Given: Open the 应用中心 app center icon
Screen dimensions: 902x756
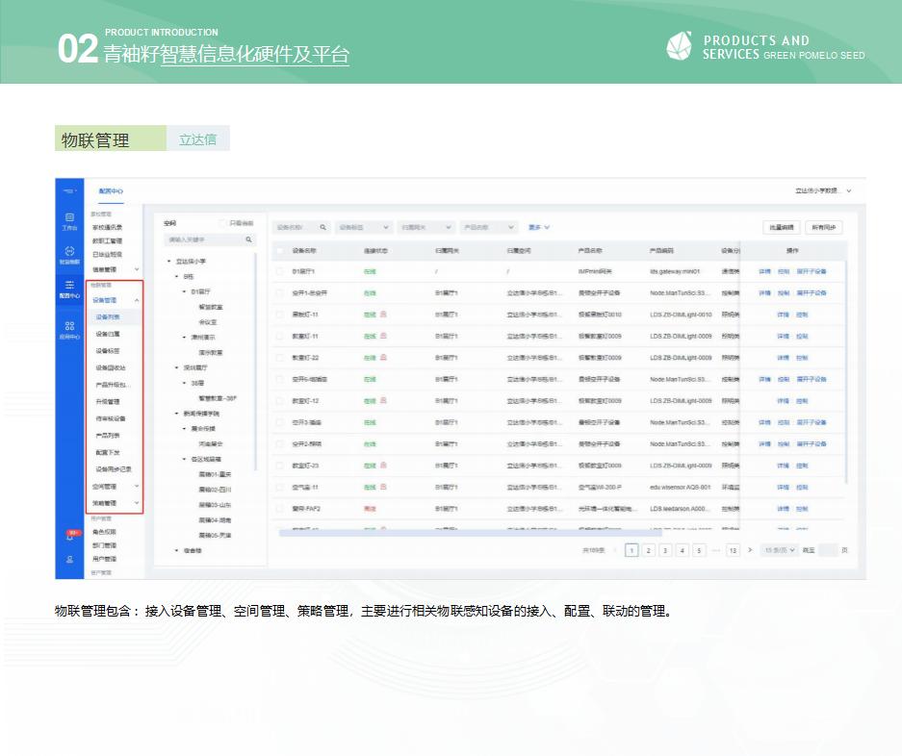Looking at the screenshot, I should pos(69,330).
